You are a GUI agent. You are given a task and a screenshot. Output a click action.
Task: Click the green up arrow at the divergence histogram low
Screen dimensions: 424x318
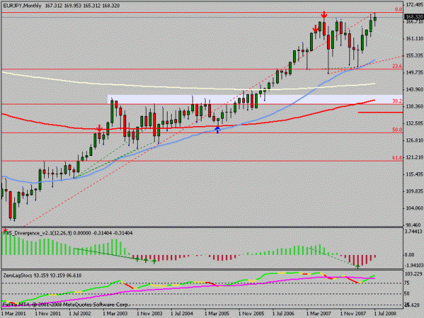pyautogui.click(x=358, y=266)
